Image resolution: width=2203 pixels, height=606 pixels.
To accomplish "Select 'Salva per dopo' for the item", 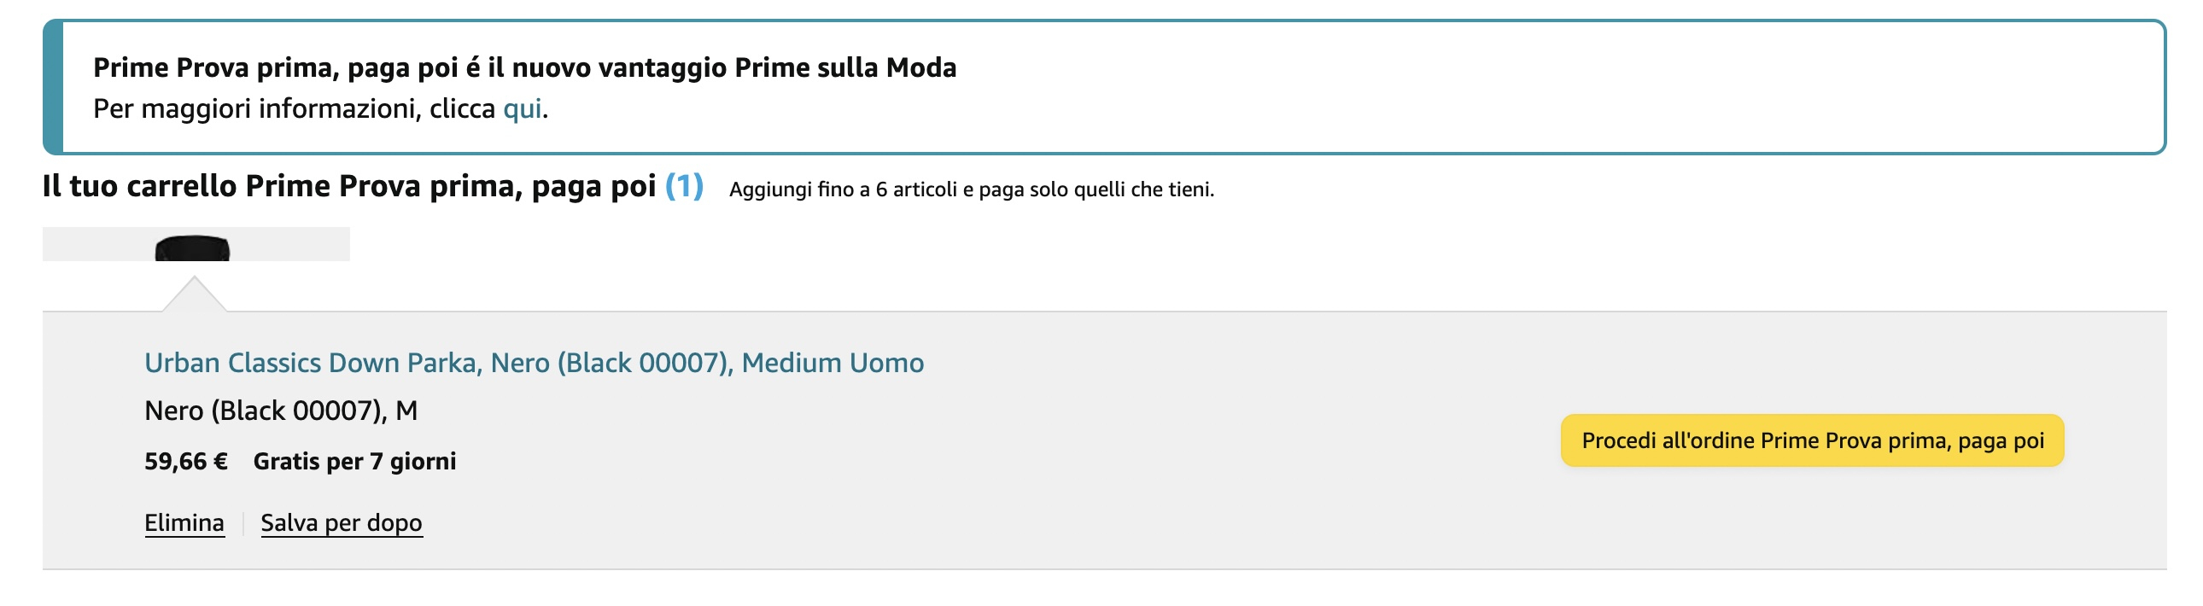I will (x=341, y=522).
